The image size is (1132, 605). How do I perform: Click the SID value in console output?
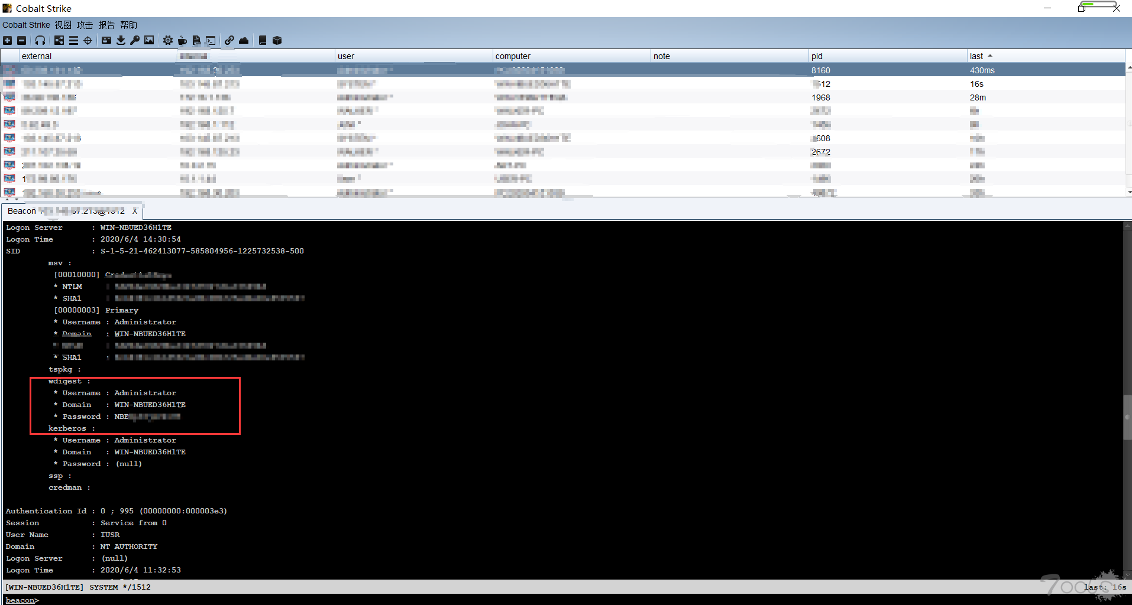pyautogui.click(x=202, y=251)
